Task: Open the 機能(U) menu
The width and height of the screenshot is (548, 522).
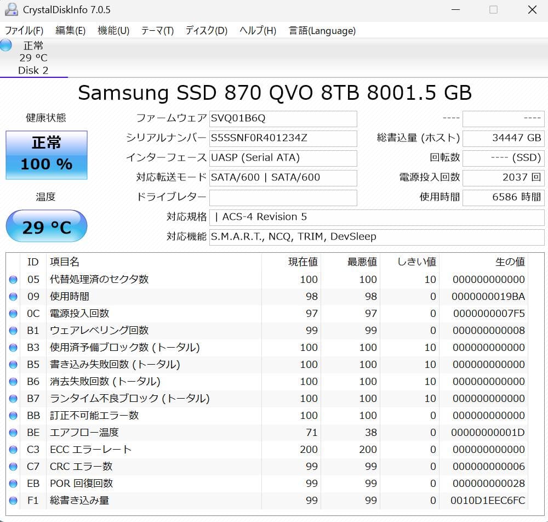Action: [112, 31]
